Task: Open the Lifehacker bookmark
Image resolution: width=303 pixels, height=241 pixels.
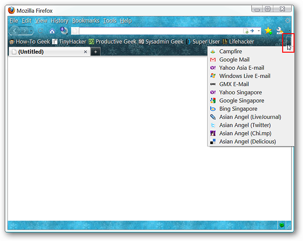Action: pyautogui.click(x=238, y=42)
